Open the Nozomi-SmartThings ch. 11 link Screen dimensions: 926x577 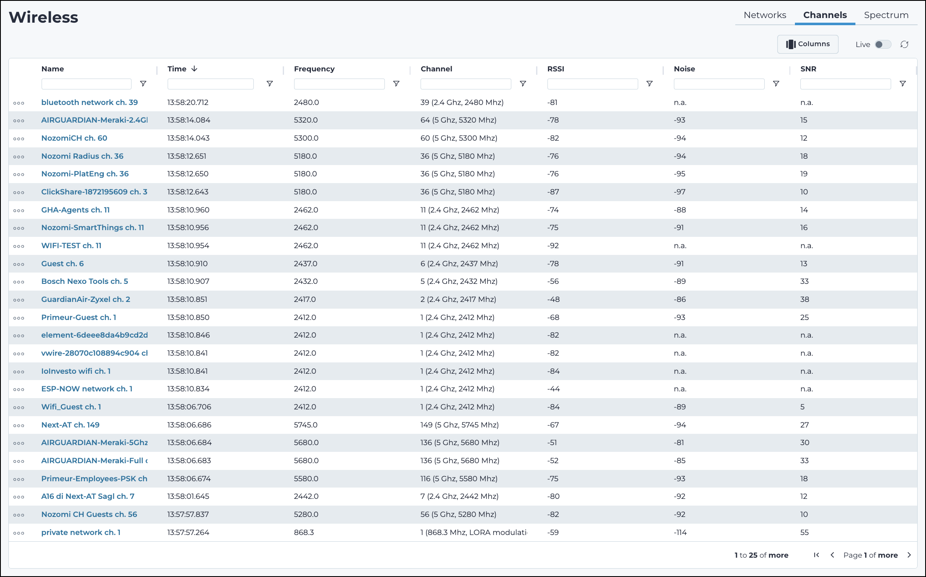(x=92, y=228)
